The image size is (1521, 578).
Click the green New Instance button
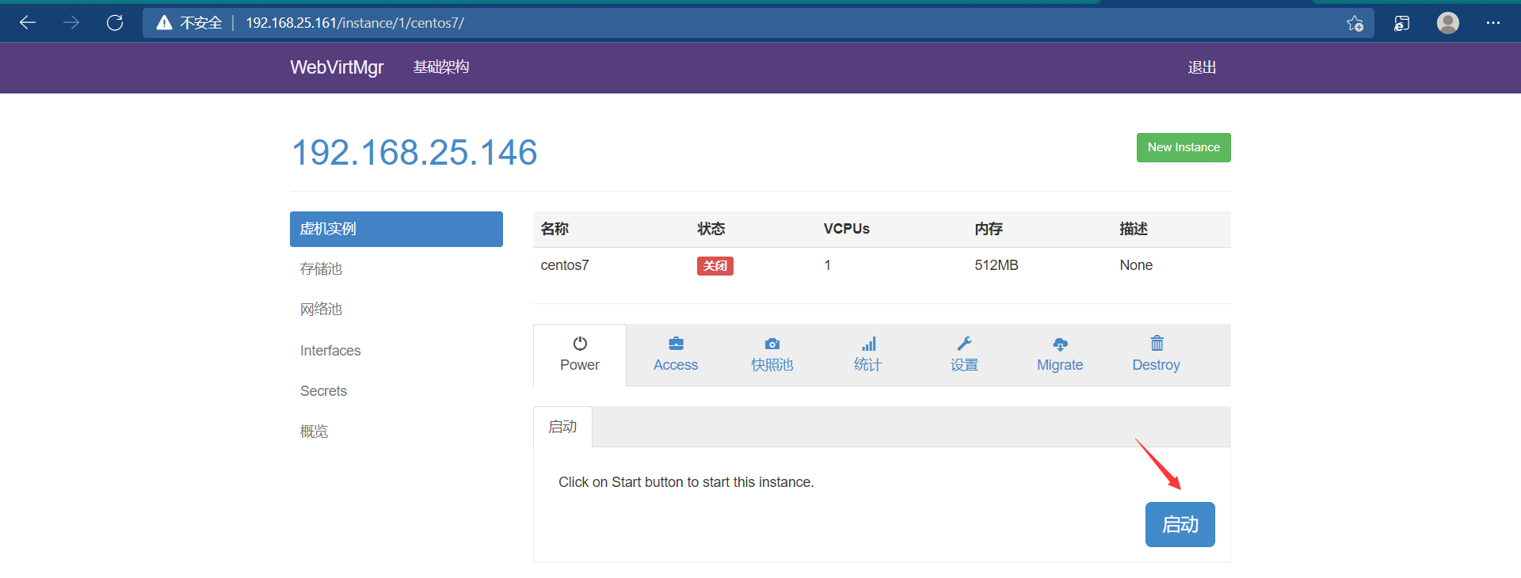pyautogui.click(x=1184, y=147)
